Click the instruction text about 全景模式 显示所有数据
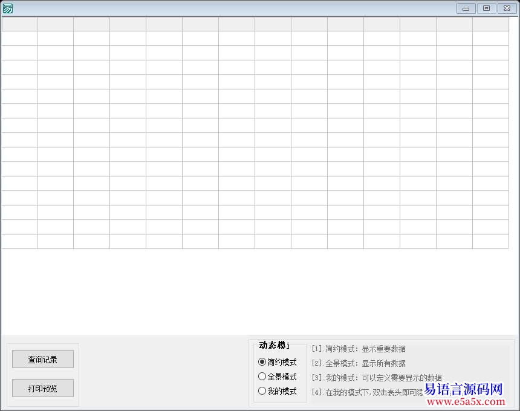520x411 pixels. click(360, 363)
